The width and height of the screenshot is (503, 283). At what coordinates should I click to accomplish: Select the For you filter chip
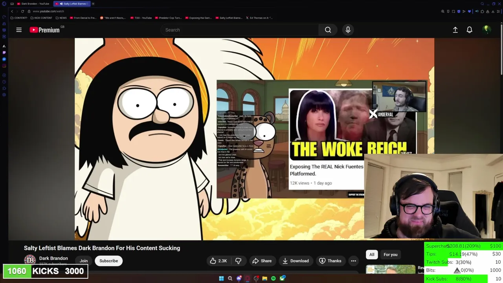(390, 255)
